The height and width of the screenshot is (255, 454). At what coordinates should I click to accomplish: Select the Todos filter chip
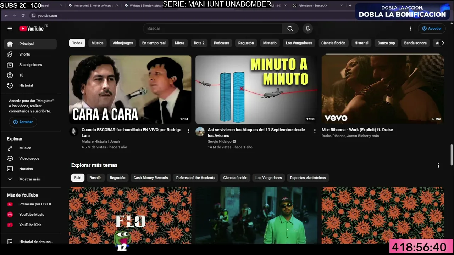coord(77,43)
